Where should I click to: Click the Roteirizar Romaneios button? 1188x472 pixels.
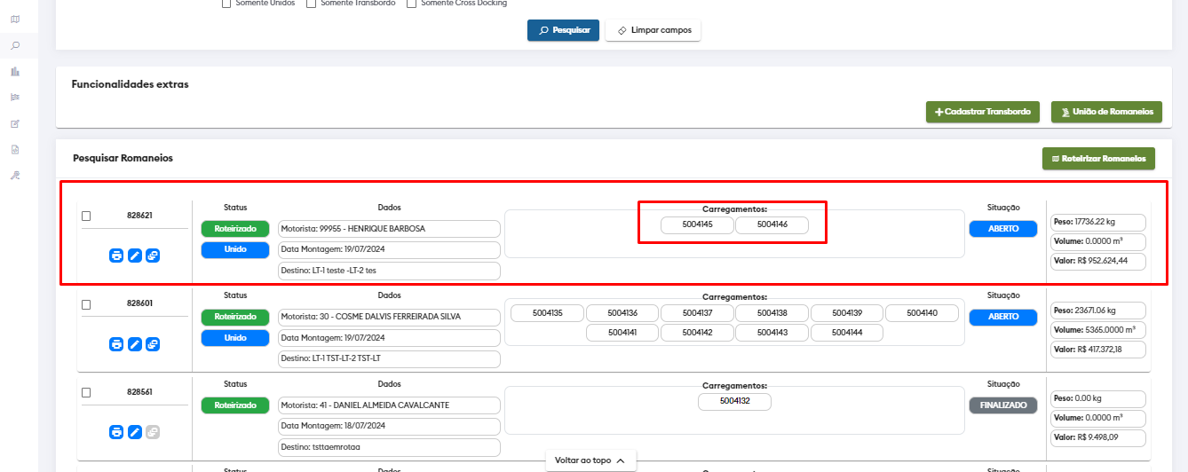click(1098, 159)
